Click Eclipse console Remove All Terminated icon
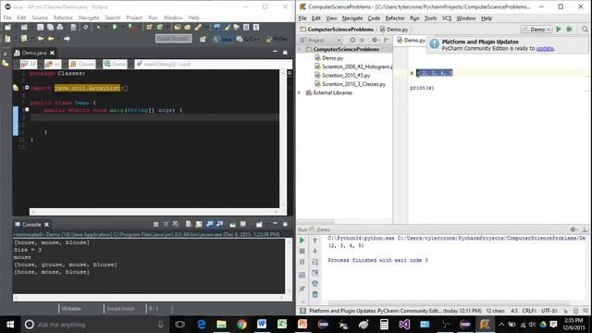 pos(176,224)
